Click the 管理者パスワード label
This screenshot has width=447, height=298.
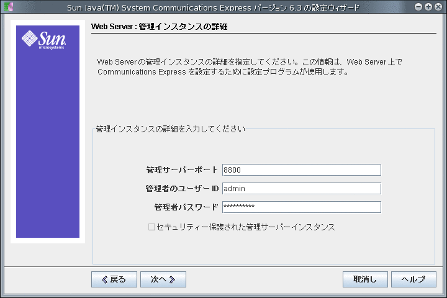[x=186, y=207]
